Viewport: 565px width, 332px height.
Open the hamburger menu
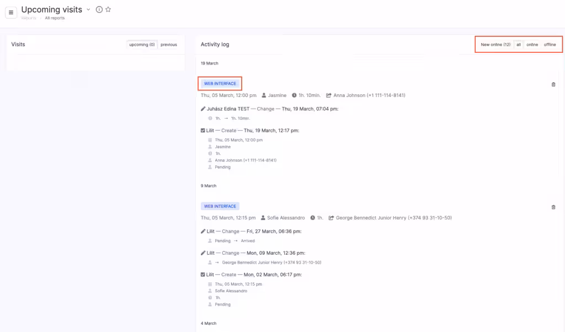point(11,13)
